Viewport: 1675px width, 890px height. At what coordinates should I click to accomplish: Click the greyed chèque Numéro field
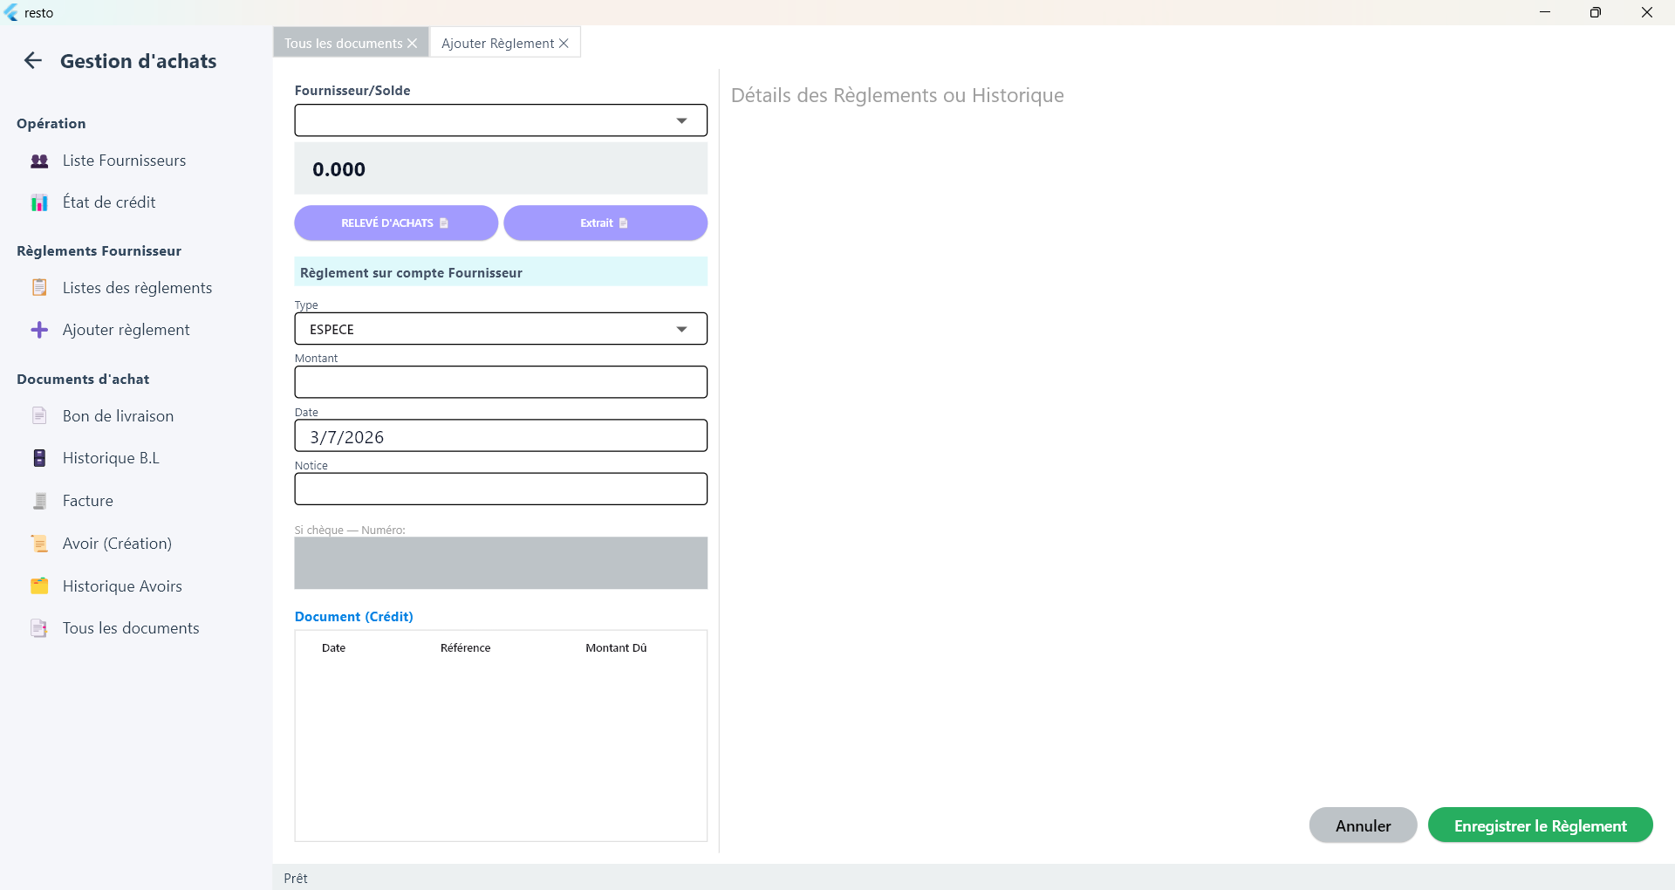click(501, 563)
